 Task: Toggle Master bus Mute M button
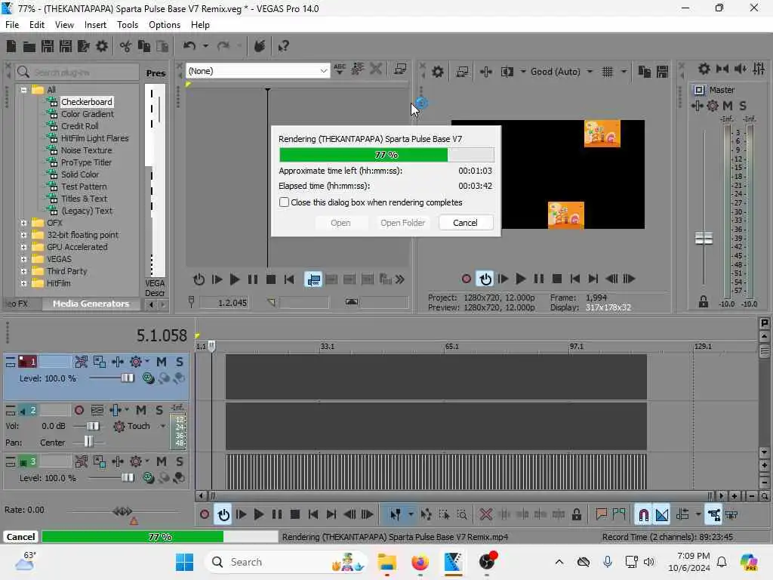[x=728, y=106]
